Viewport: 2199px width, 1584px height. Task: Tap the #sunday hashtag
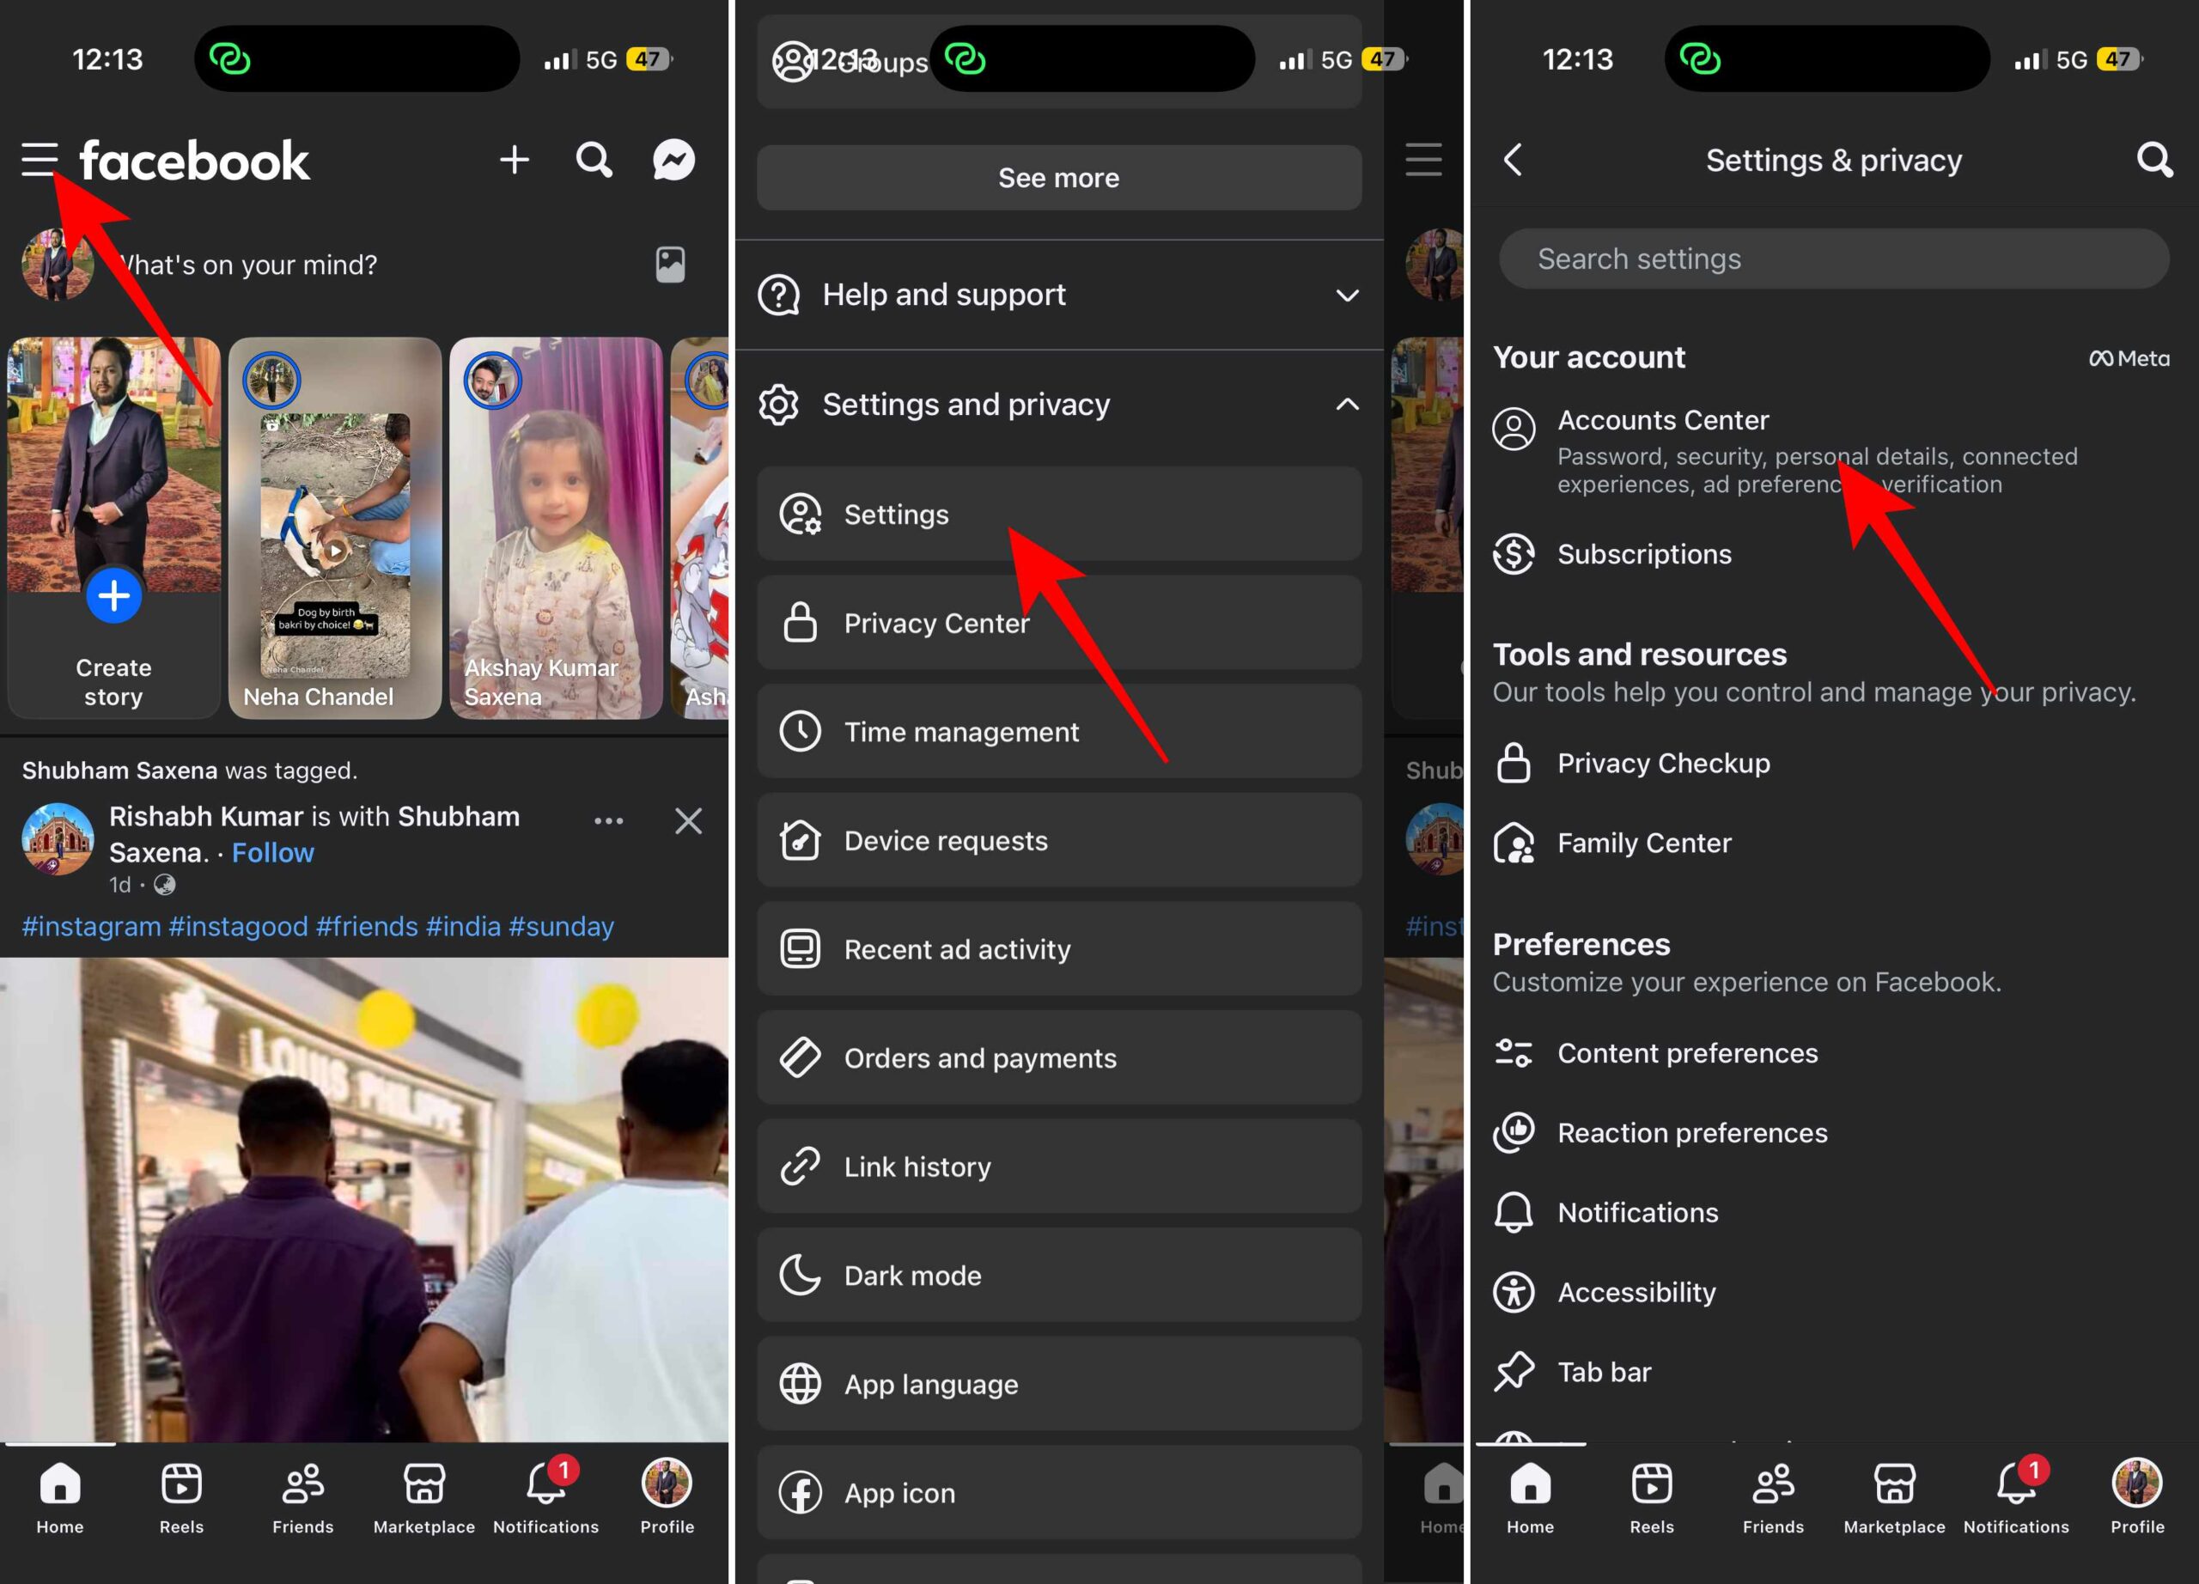[x=562, y=926]
